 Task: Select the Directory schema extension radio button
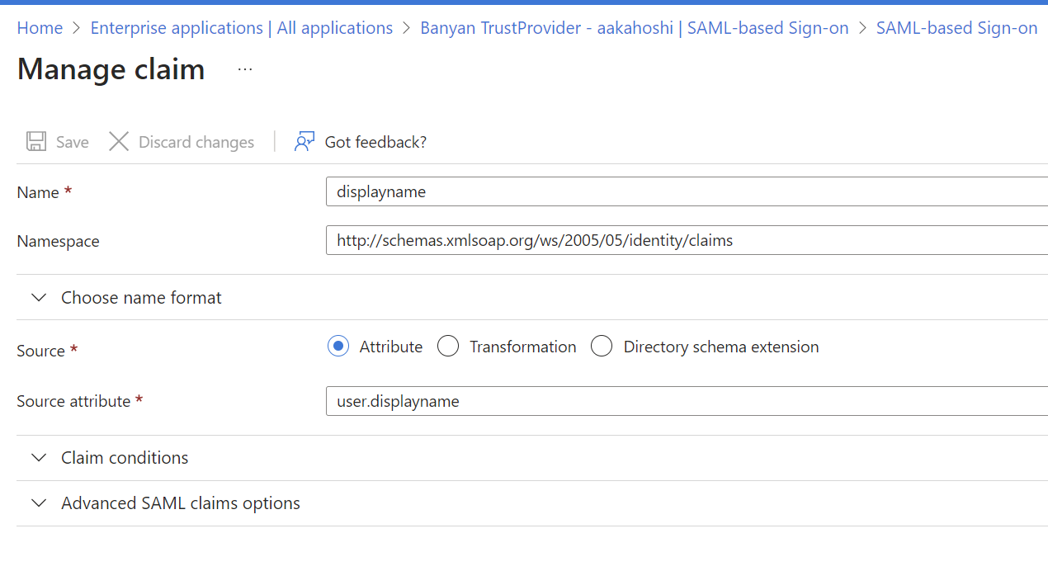click(602, 347)
